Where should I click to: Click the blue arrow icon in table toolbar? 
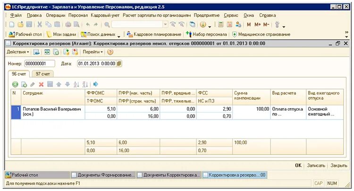(96, 84)
